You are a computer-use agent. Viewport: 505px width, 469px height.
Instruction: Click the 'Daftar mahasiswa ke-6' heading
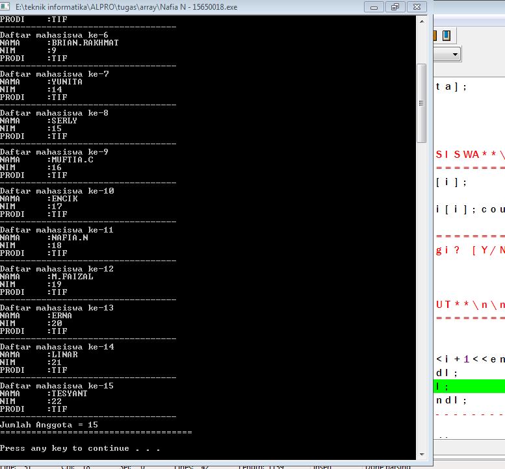pyautogui.click(x=54, y=35)
